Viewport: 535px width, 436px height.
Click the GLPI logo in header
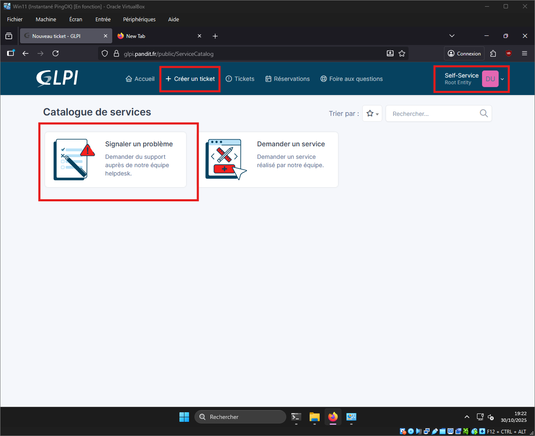[57, 78]
